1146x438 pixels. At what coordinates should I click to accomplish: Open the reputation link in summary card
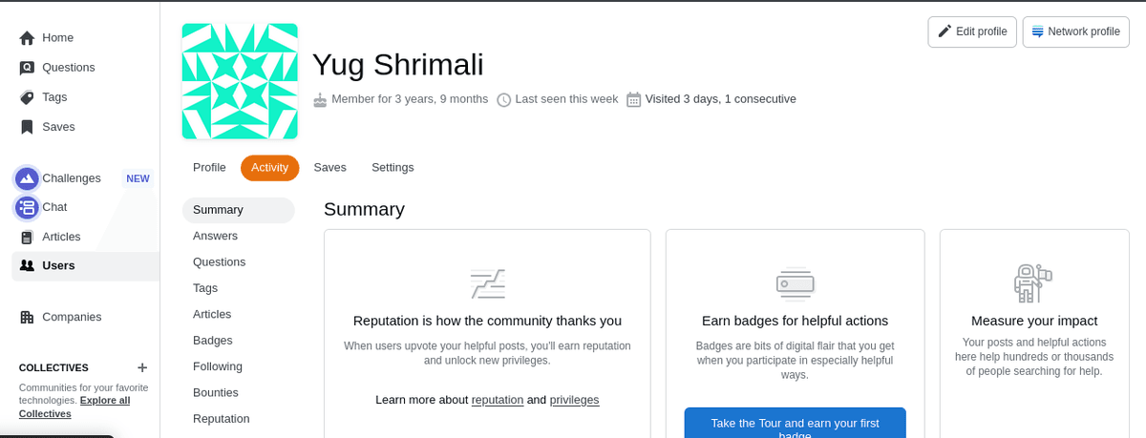pyautogui.click(x=497, y=400)
